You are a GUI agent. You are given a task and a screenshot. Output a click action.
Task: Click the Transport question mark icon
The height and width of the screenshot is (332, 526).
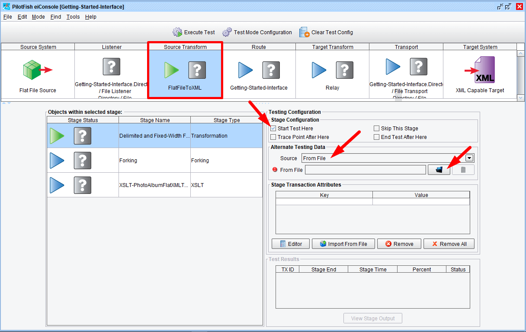point(419,67)
